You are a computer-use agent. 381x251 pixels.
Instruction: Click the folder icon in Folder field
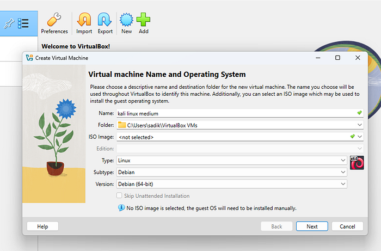[122, 125]
